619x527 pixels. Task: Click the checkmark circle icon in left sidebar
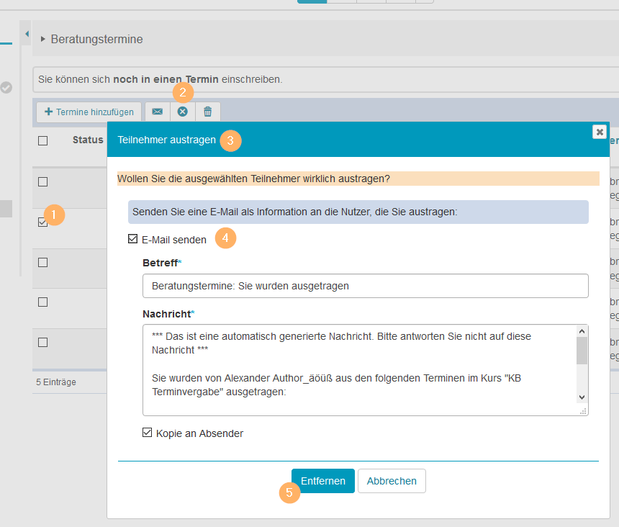(x=6, y=88)
